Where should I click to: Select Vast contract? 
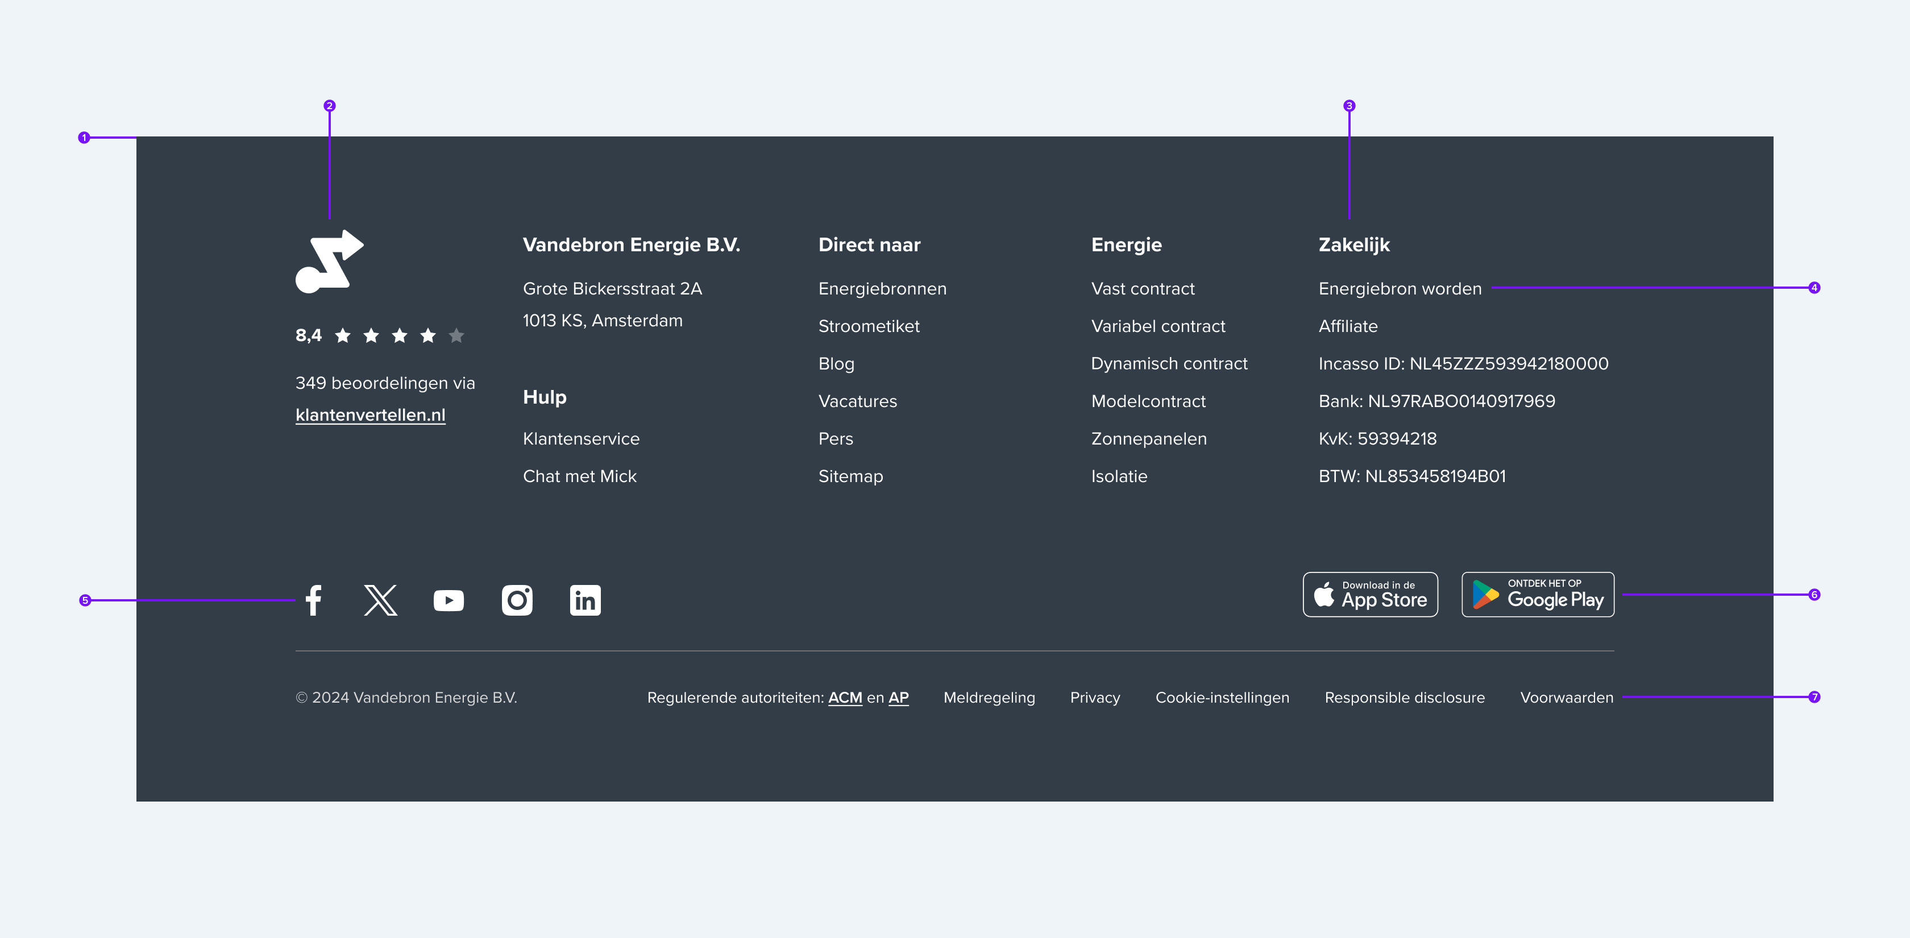click(x=1143, y=288)
